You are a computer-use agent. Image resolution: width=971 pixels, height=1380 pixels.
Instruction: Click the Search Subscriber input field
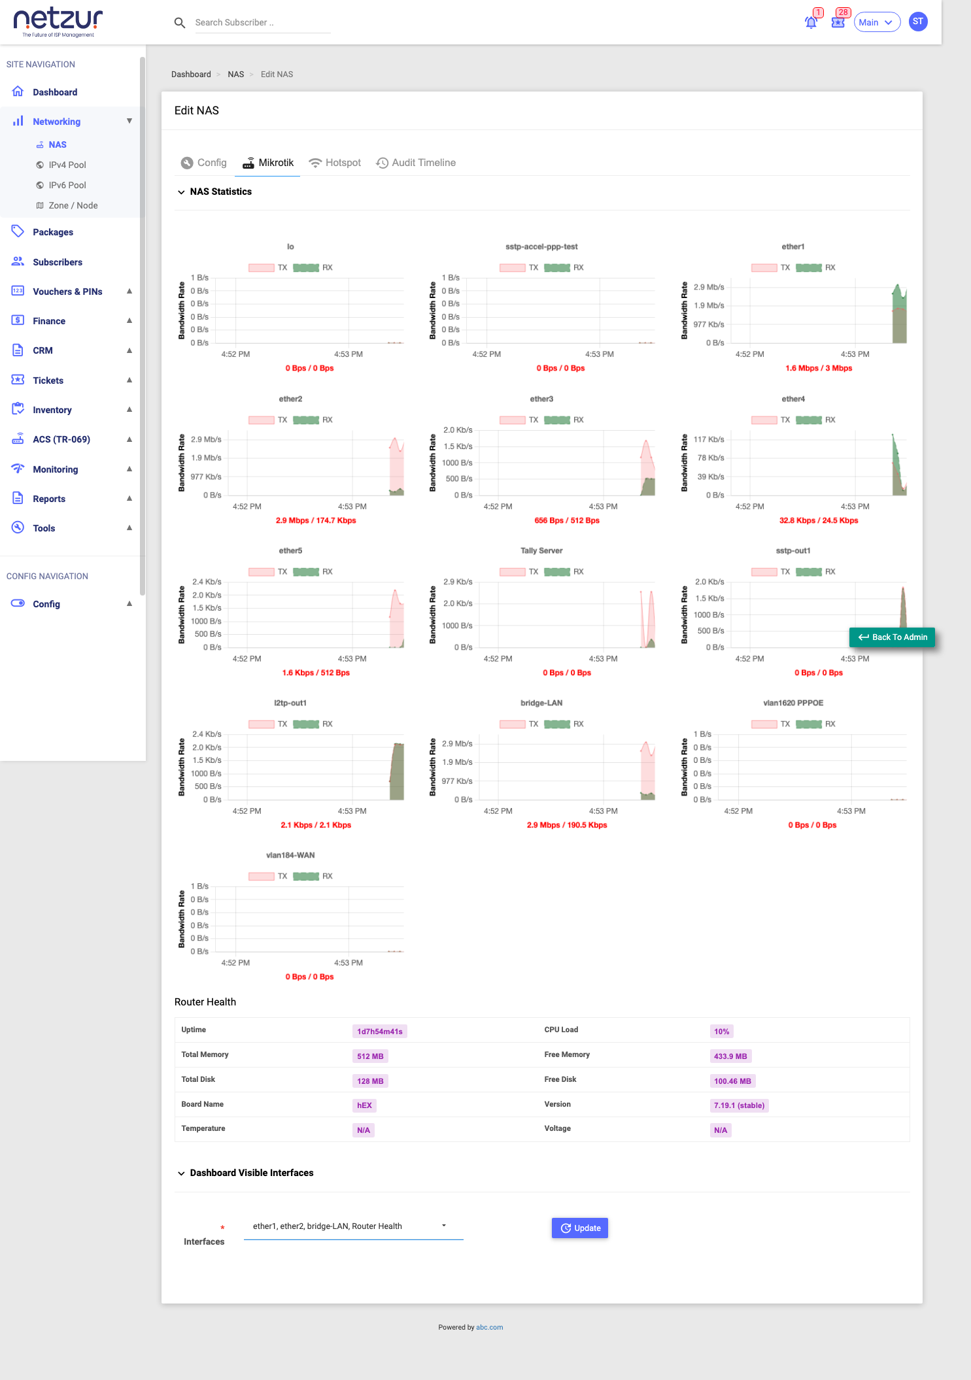click(263, 23)
